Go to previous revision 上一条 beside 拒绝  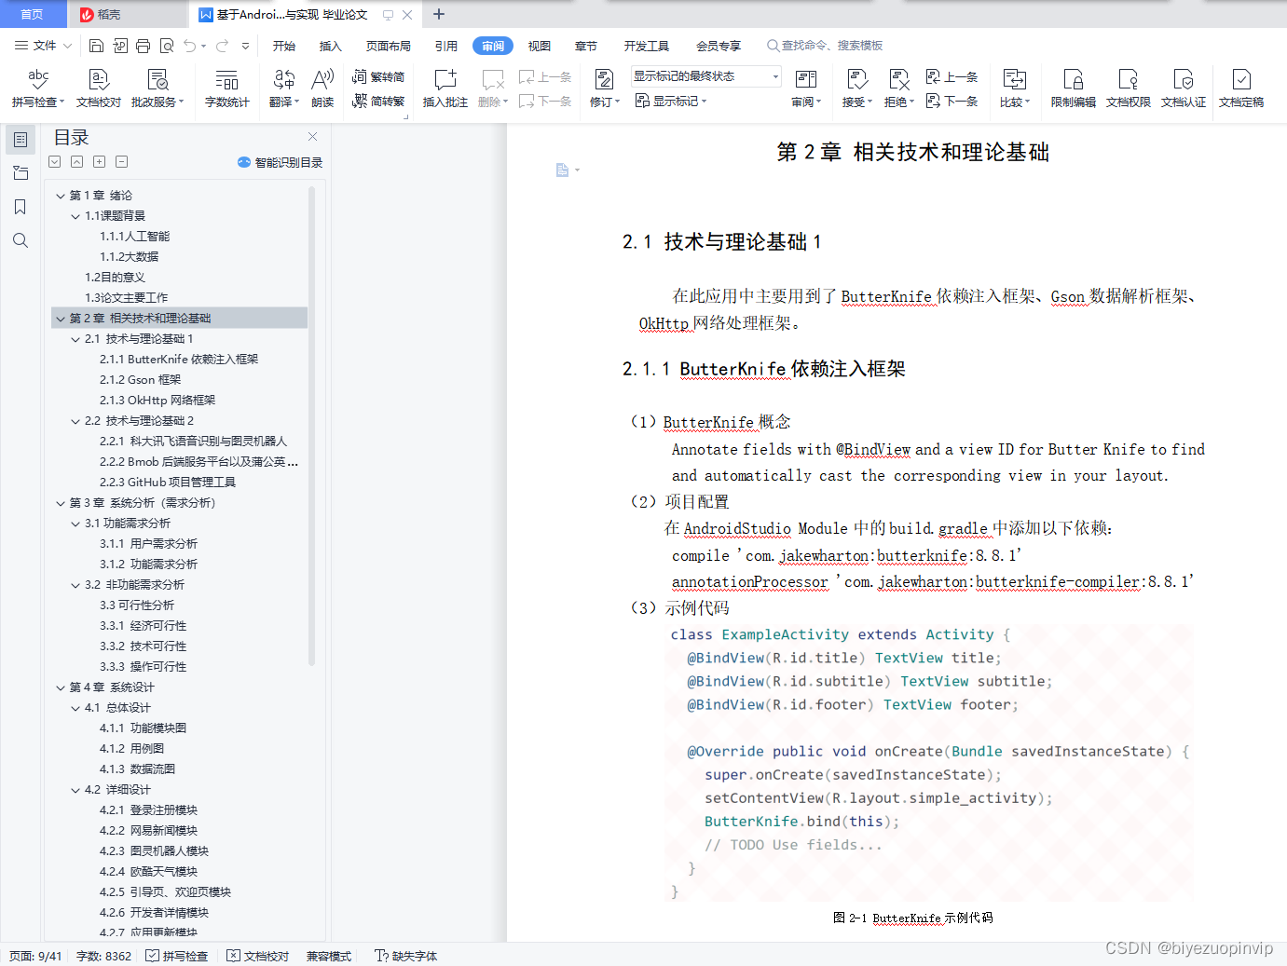point(952,76)
